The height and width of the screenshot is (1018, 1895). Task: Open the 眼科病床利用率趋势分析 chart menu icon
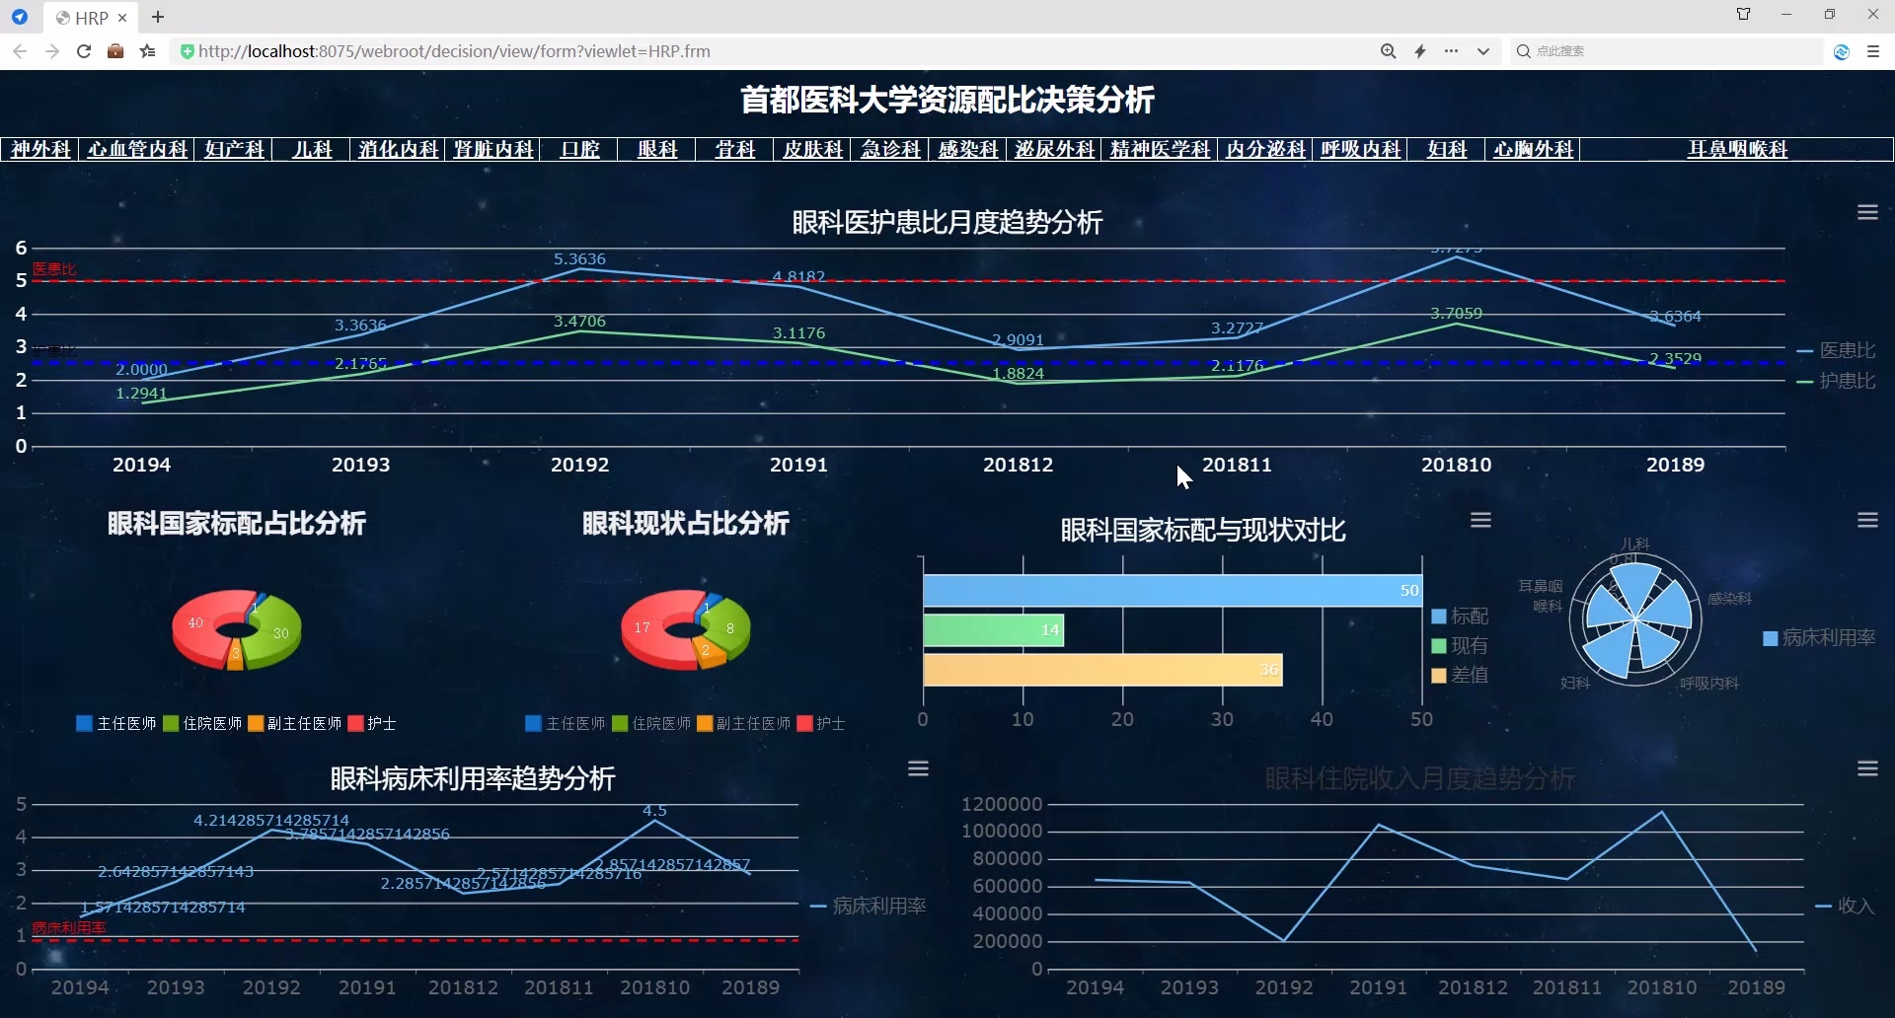[918, 768]
